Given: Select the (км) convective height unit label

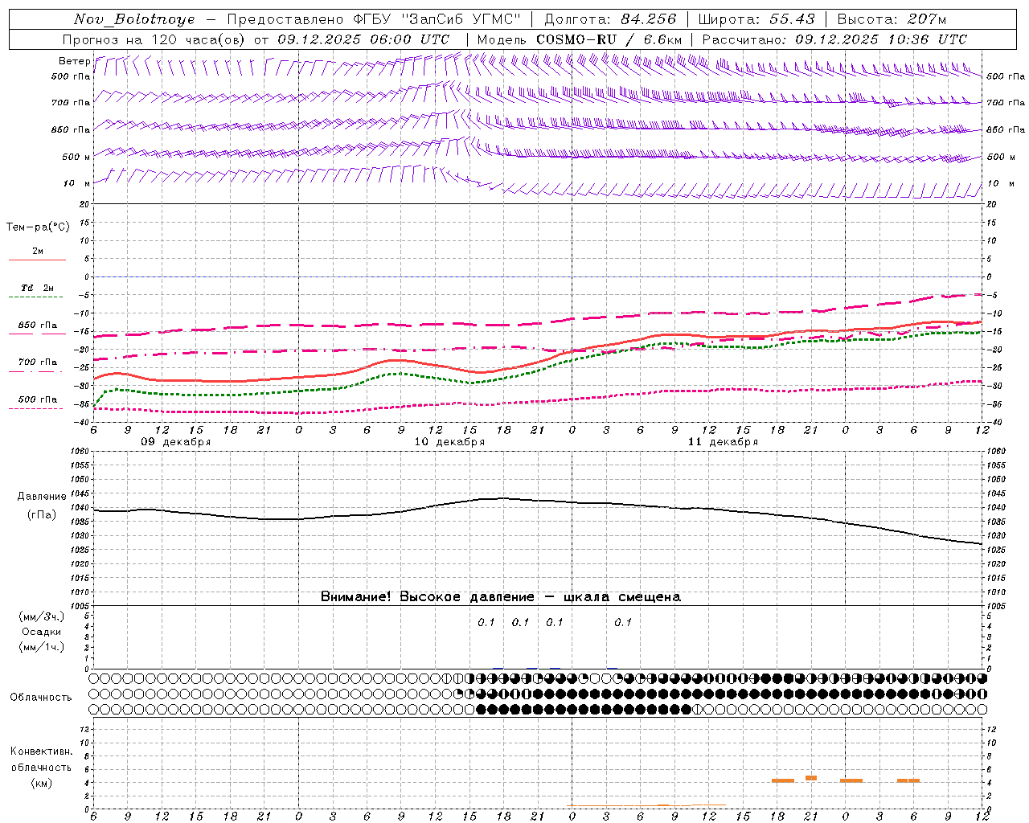Looking at the screenshot, I should (41, 783).
